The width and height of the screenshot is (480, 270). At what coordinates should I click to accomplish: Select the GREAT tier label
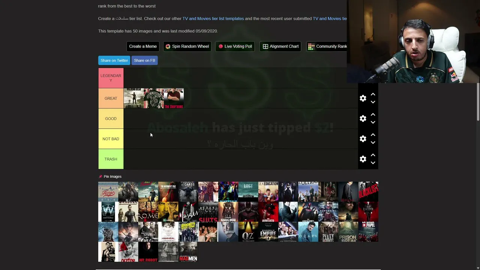pyautogui.click(x=111, y=98)
